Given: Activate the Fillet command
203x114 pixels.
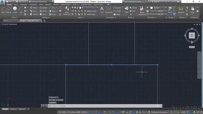Looking at the screenshot, I should [x=52, y=11].
